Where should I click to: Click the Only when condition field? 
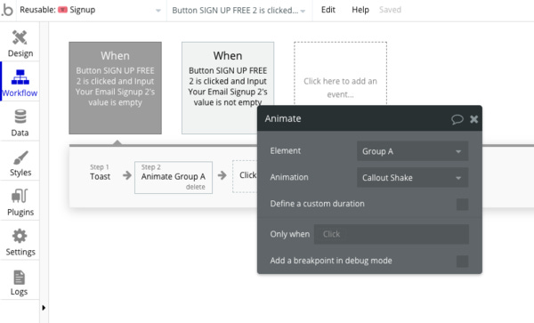[x=392, y=234]
